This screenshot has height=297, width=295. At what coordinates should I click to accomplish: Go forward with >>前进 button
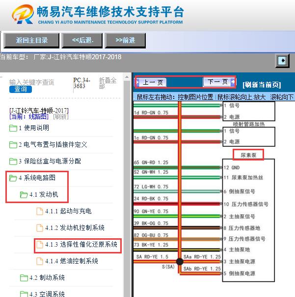125,40
